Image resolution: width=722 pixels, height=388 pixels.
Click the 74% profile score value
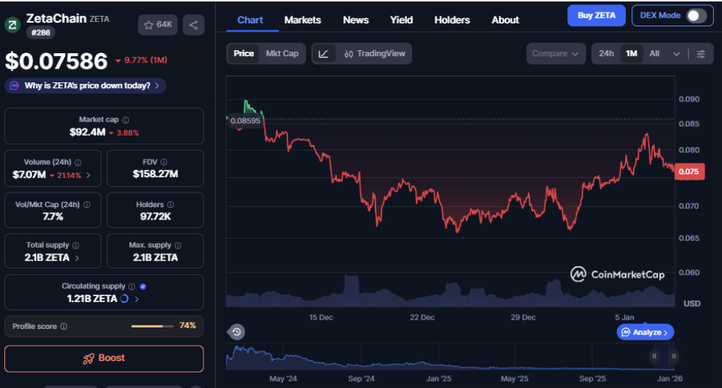pos(187,325)
